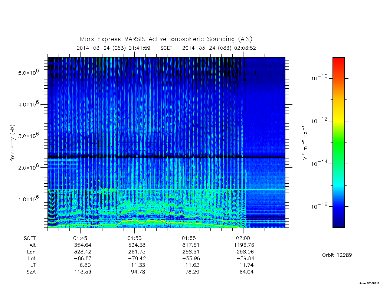Click the 10^-12 color bar scale label
This screenshot has height=285, width=380.
click(319, 120)
